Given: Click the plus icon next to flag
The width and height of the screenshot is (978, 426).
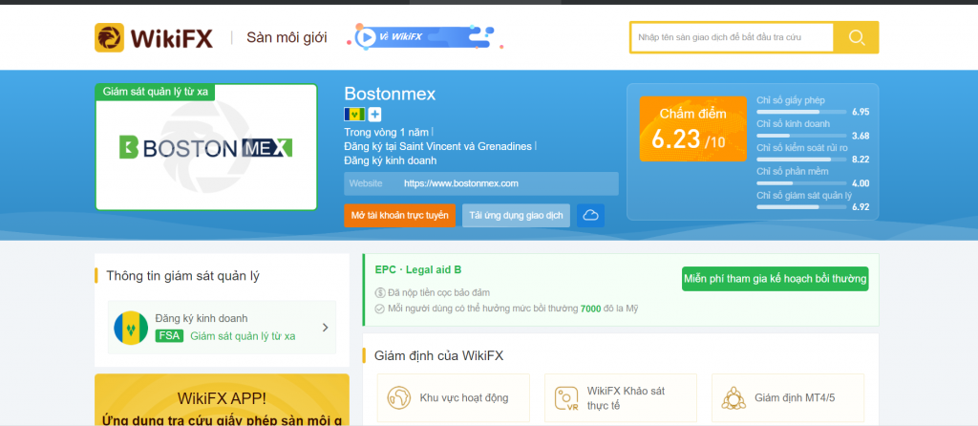Looking at the screenshot, I should (374, 115).
